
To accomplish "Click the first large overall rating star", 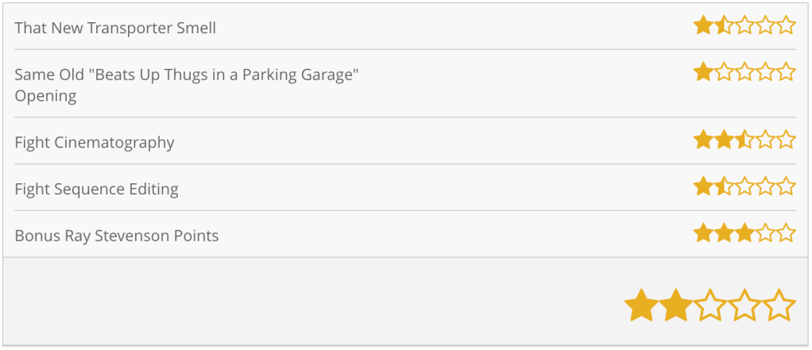I will (x=641, y=306).
